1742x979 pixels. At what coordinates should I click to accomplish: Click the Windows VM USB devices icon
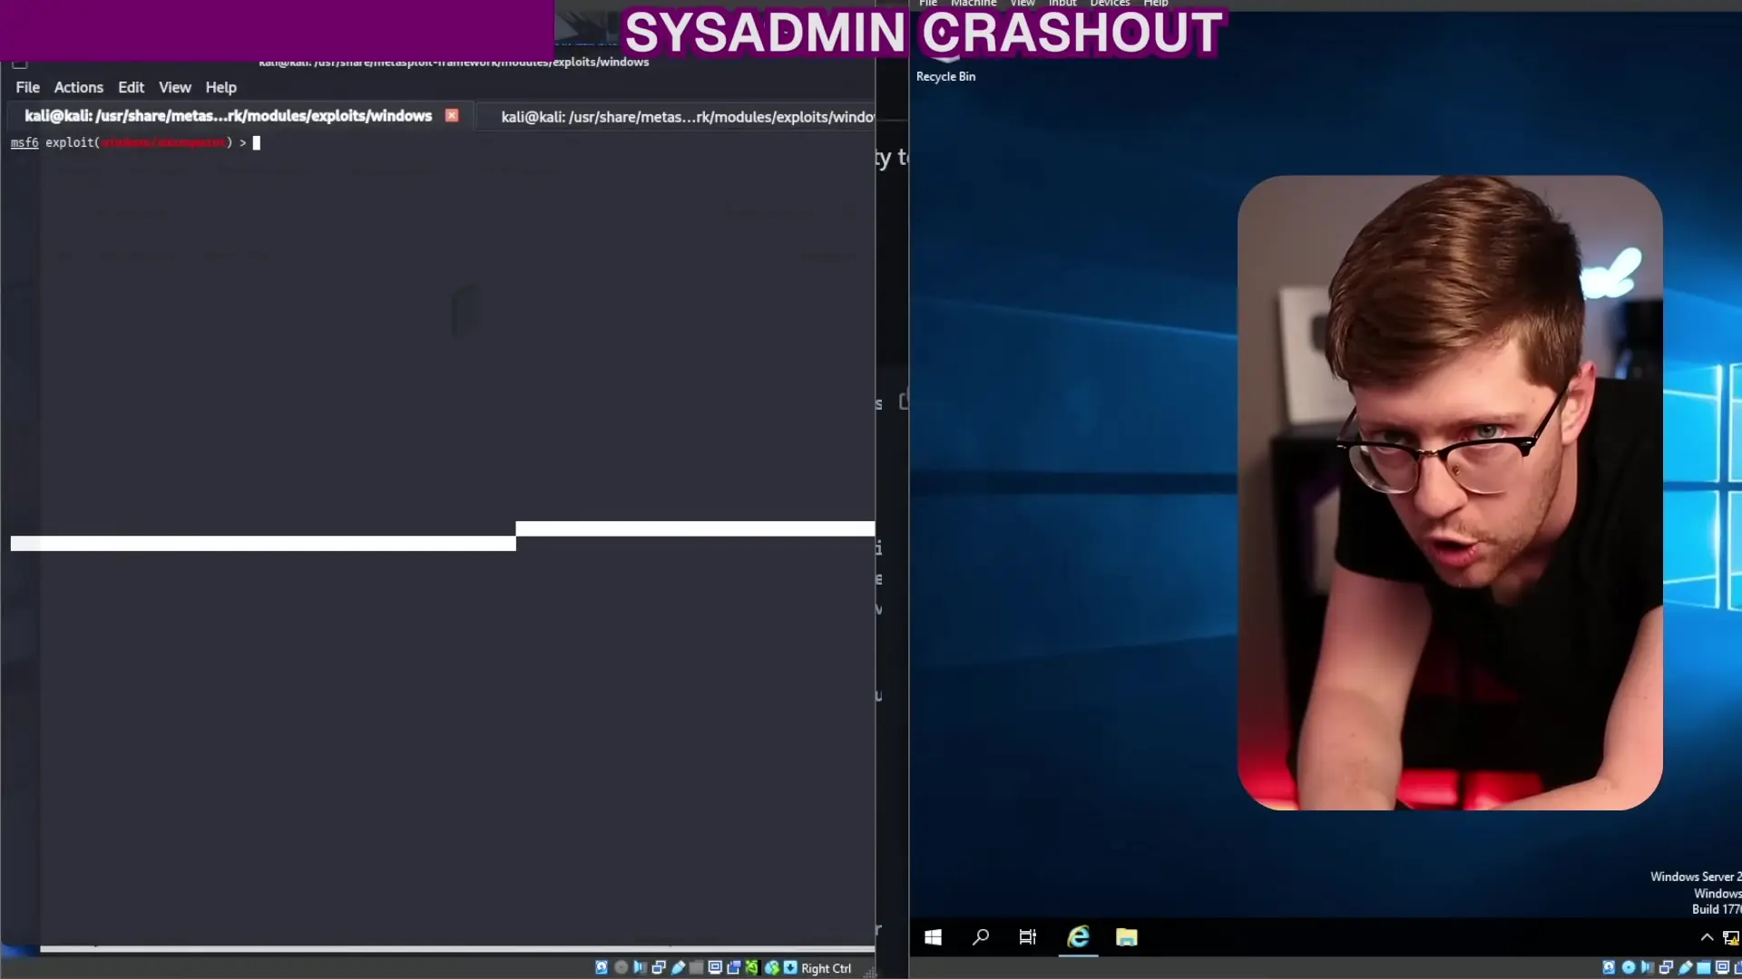pos(1685,967)
